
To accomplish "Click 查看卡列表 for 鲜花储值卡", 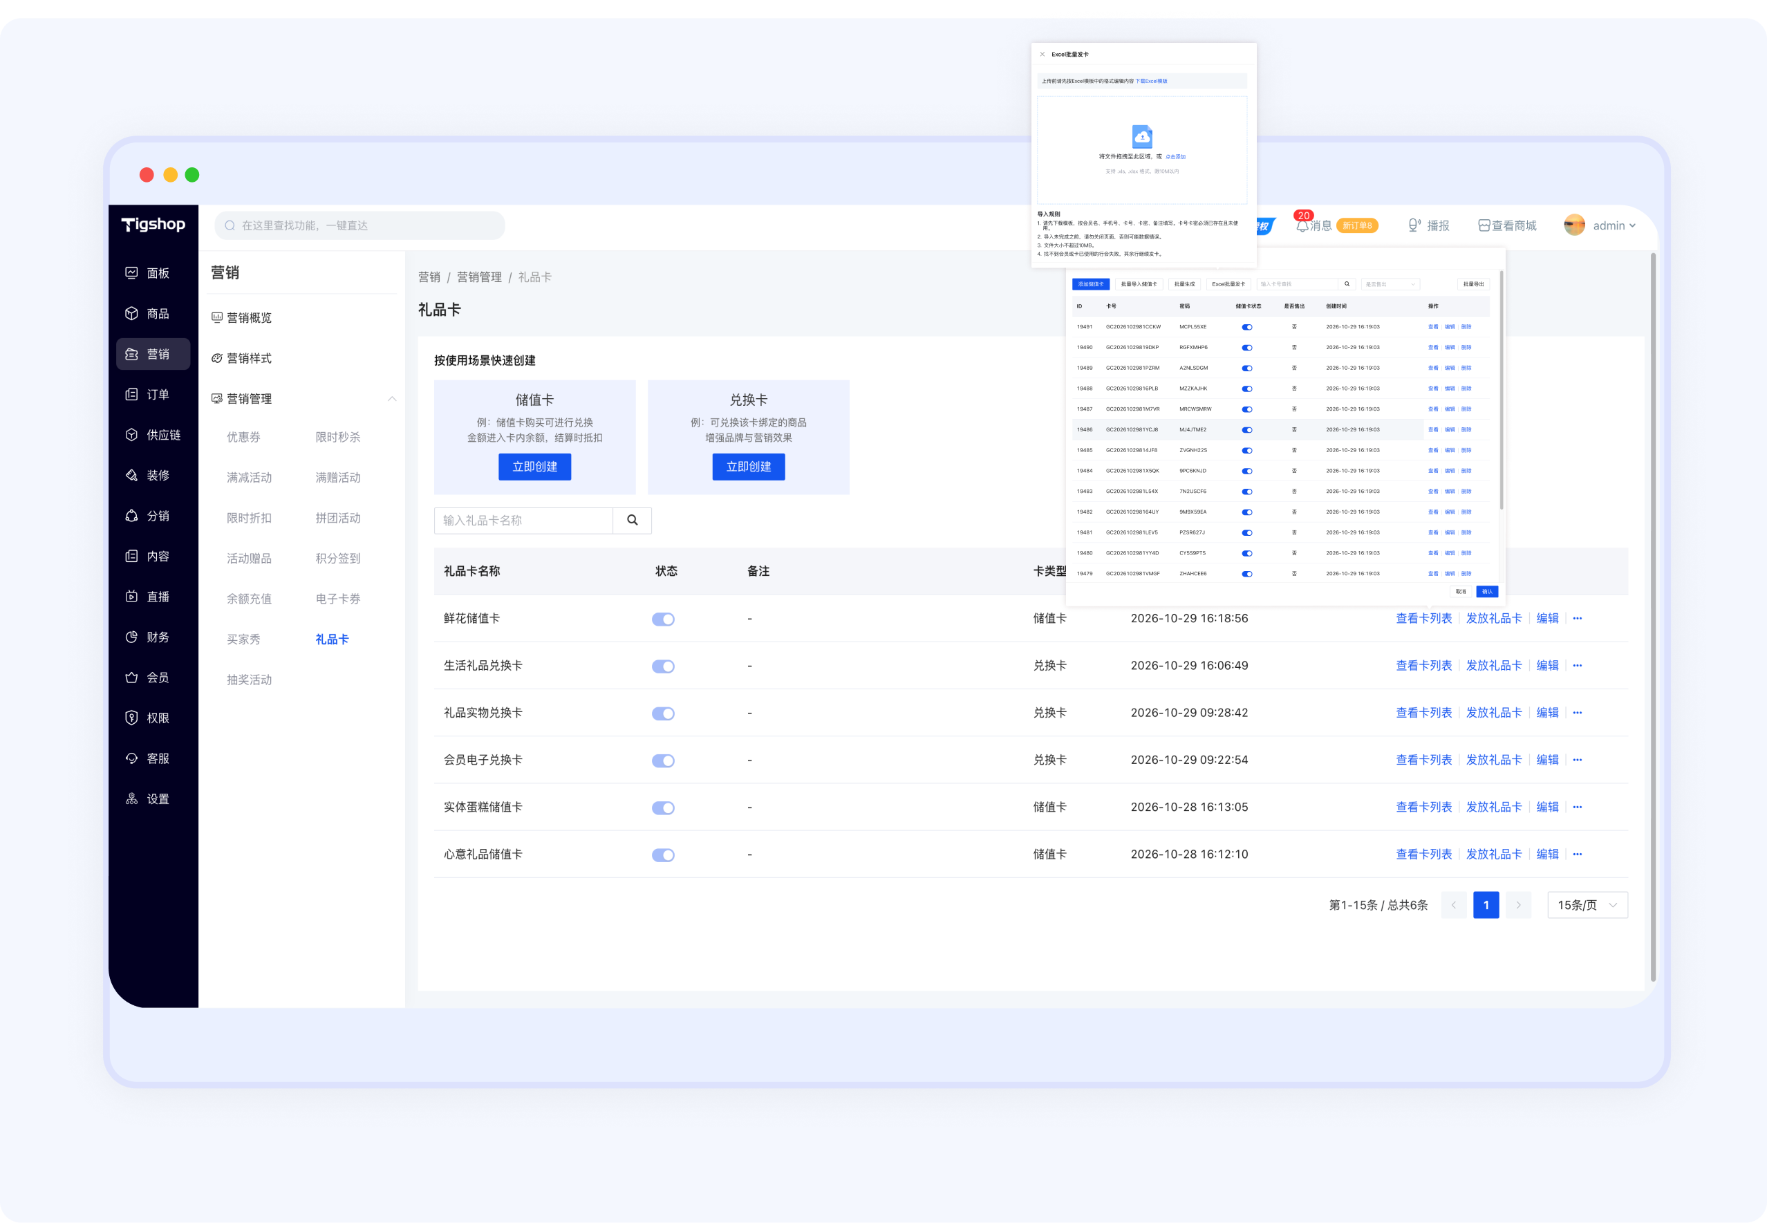I will tap(1423, 618).
